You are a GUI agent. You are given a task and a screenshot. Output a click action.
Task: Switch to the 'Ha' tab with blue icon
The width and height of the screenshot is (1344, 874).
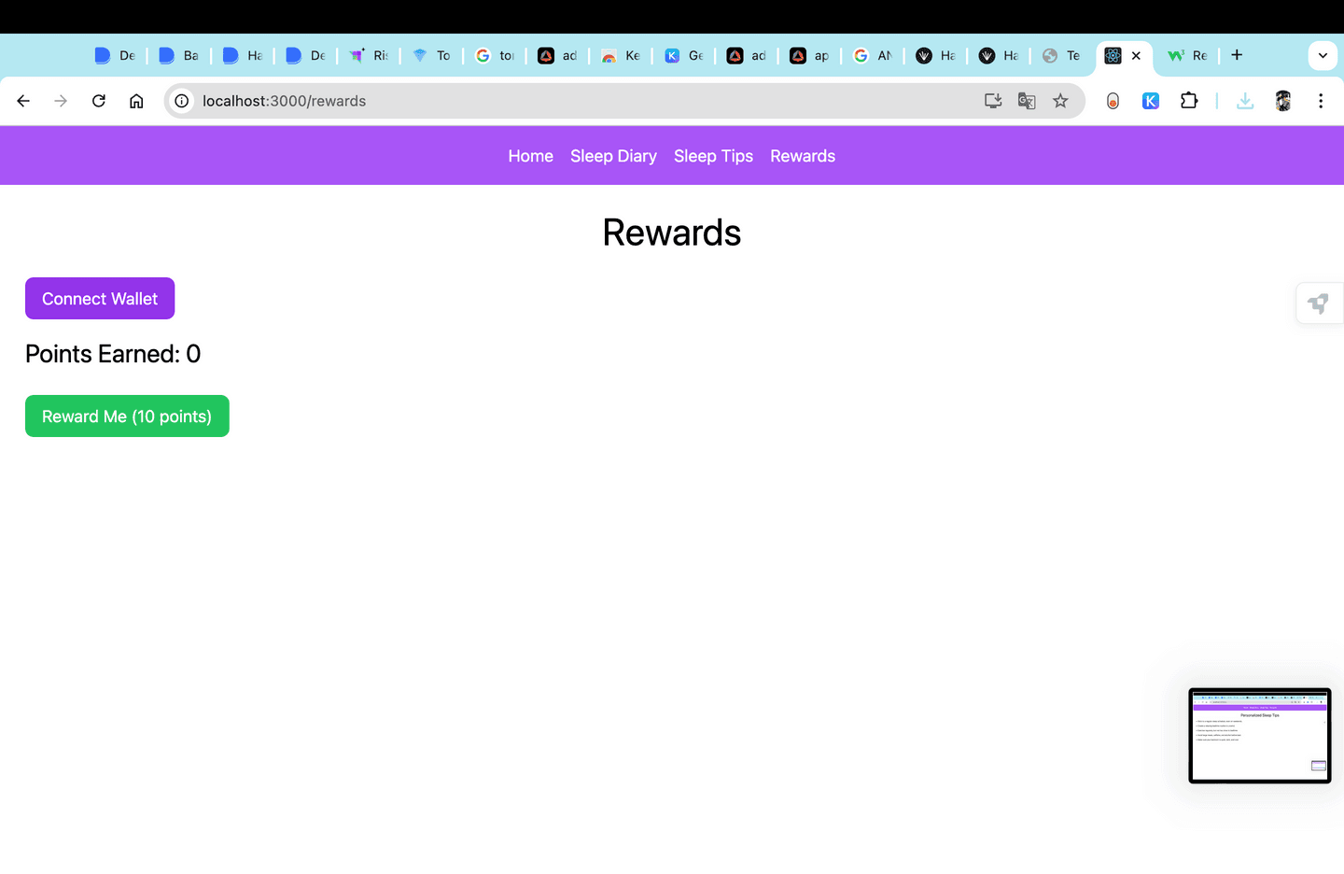point(242,56)
